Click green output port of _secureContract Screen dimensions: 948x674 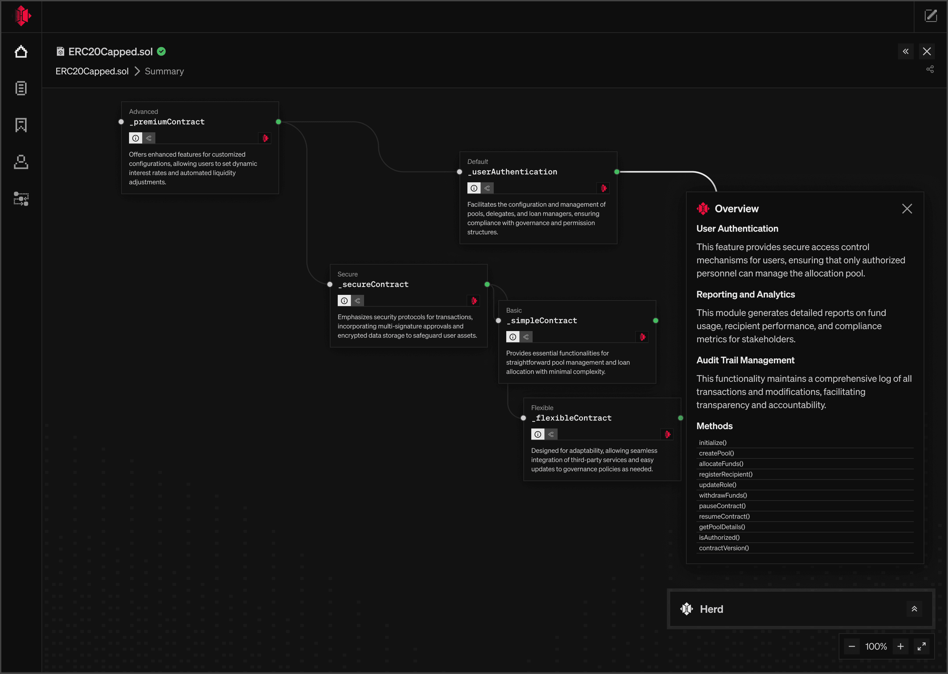[487, 284]
